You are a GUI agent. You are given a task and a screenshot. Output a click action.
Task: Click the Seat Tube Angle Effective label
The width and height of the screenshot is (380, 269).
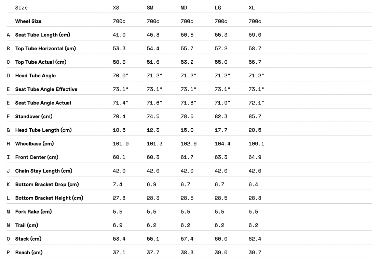[46, 89]
